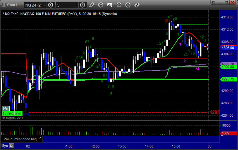Image resolution: width=238 pixels, height=150 pixels.
Task: Close the Vol (current price bar) study tab
Action: click(x=40, y=138)
